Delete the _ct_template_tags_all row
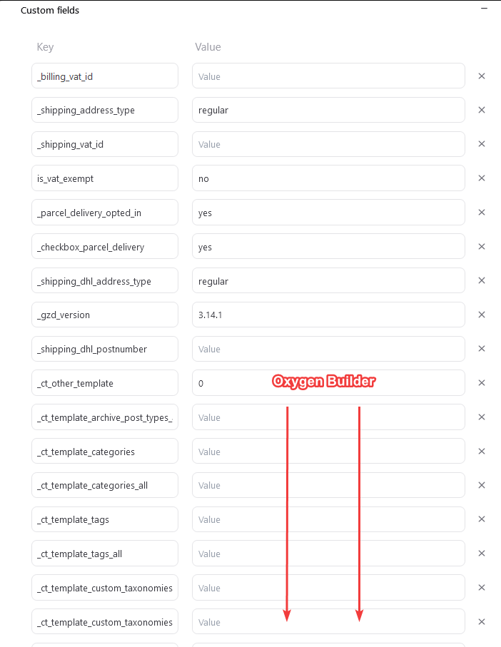The height and width of the screenshot is (647, 501). (482, 554)
